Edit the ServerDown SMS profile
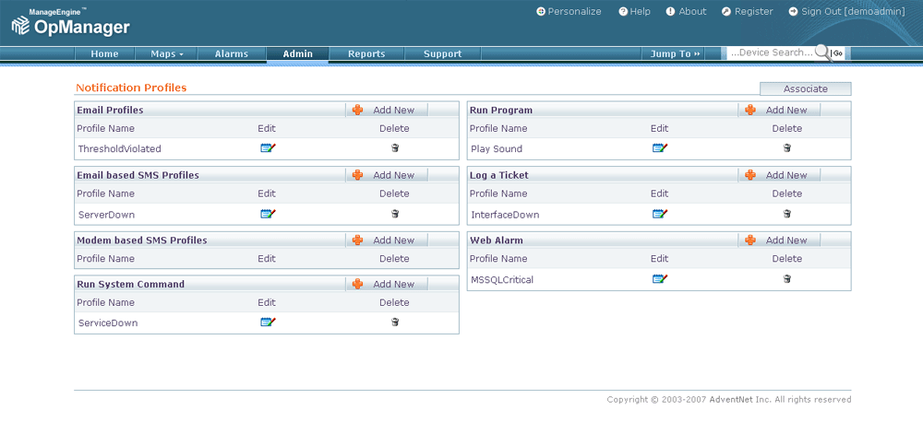923x422 pixels. [x=268, y=214]
